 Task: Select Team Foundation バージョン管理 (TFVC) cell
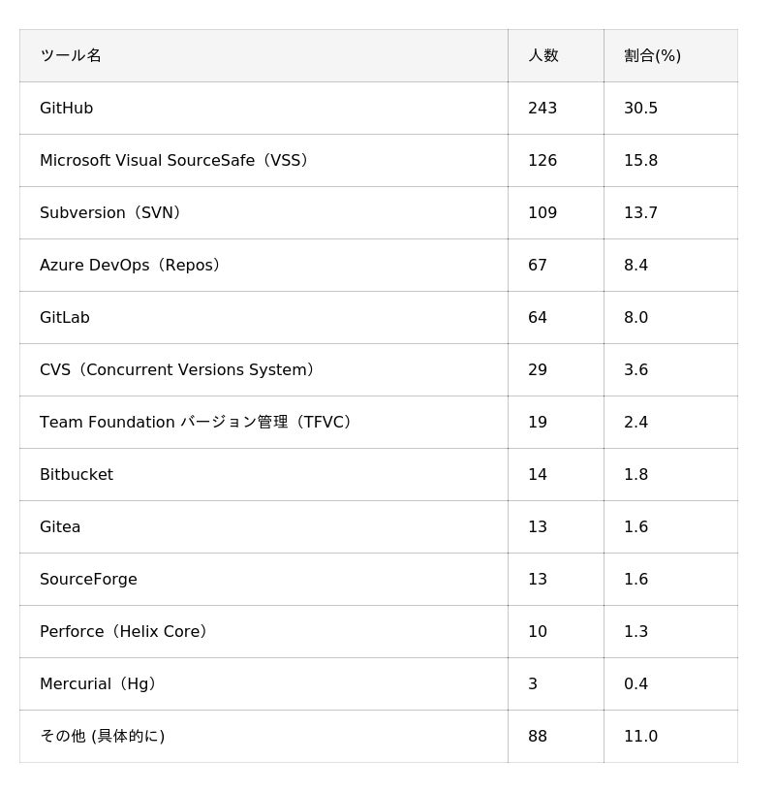pyautogui.click(x=263, y=423)
